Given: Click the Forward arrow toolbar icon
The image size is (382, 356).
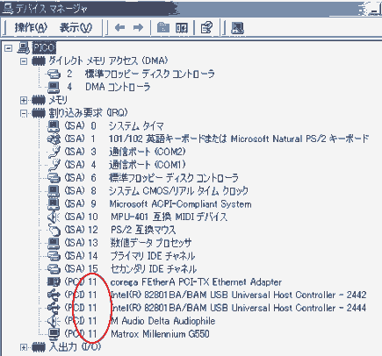Looking at the screenshot, I should tap(138, 28).
